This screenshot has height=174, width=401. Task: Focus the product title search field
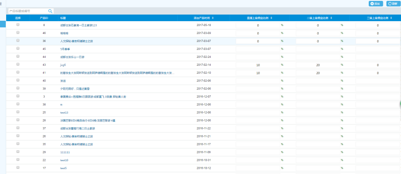click(x=28, y=11)
